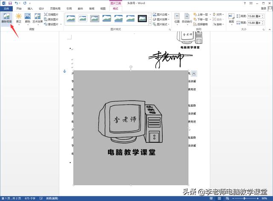
Task: Open the File (文件) tab
Action: (x=6, y=9)
